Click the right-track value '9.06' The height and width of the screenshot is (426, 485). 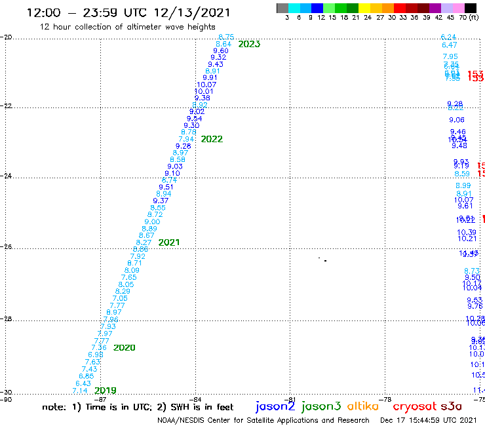coord(457,120)
